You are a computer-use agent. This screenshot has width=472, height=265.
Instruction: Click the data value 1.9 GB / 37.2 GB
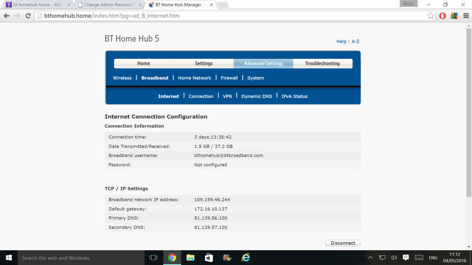[x=214, y=147]
